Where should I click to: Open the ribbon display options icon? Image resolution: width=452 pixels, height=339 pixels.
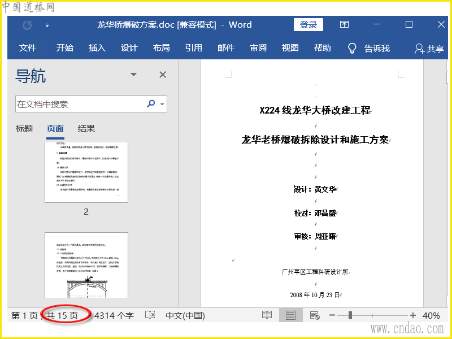tap(344, 24)
